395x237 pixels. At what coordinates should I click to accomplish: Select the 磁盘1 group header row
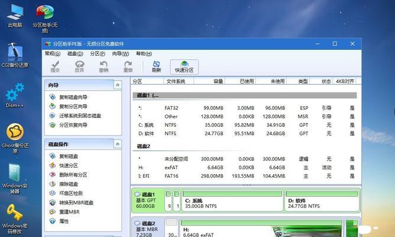tap(245, 95)
